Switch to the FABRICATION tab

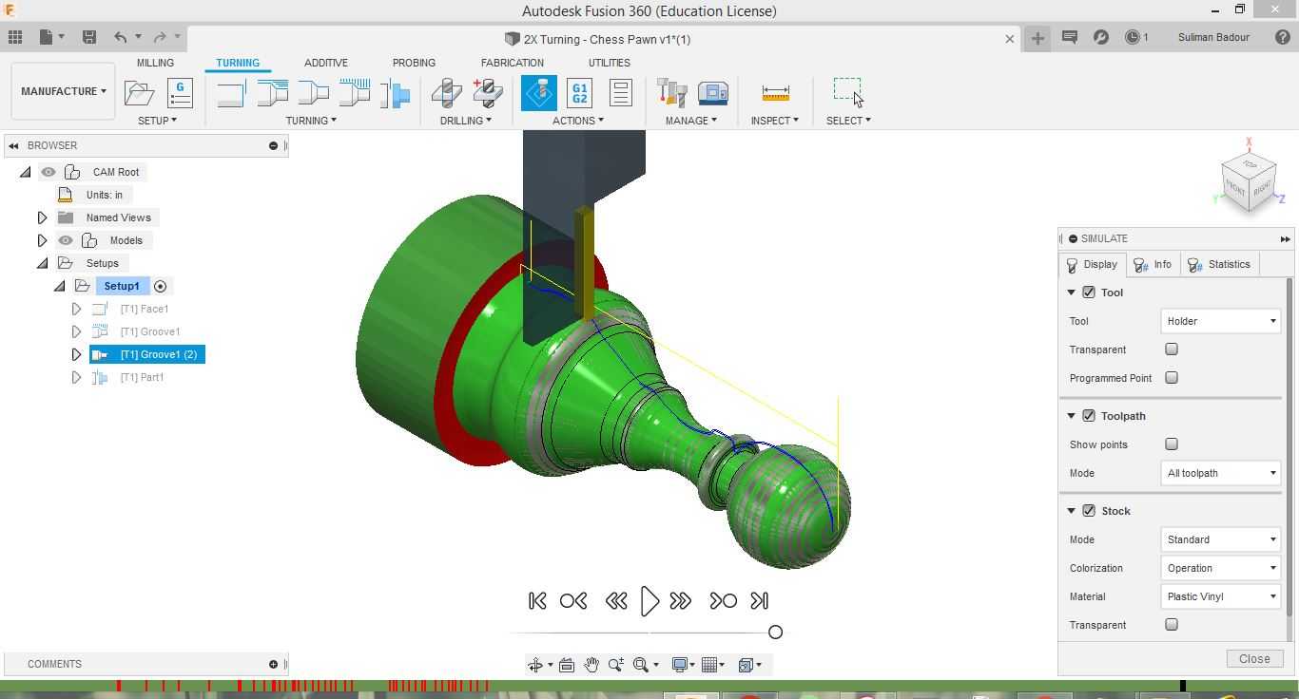(x=513, y=63)
